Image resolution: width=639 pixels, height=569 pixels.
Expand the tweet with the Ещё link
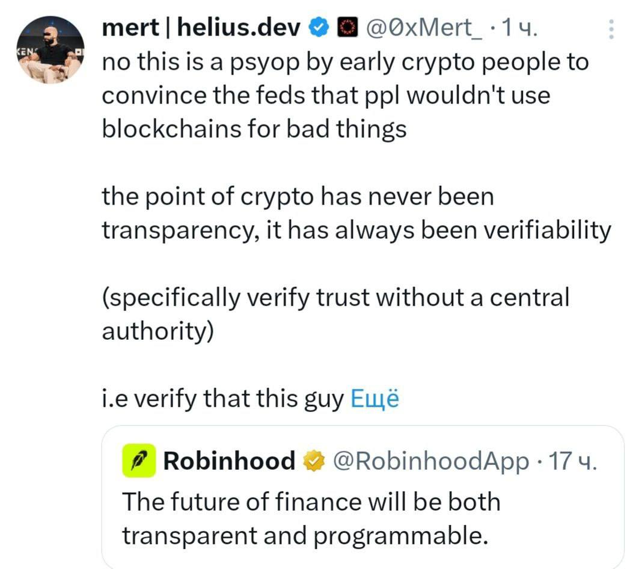(x=375, y=398)
